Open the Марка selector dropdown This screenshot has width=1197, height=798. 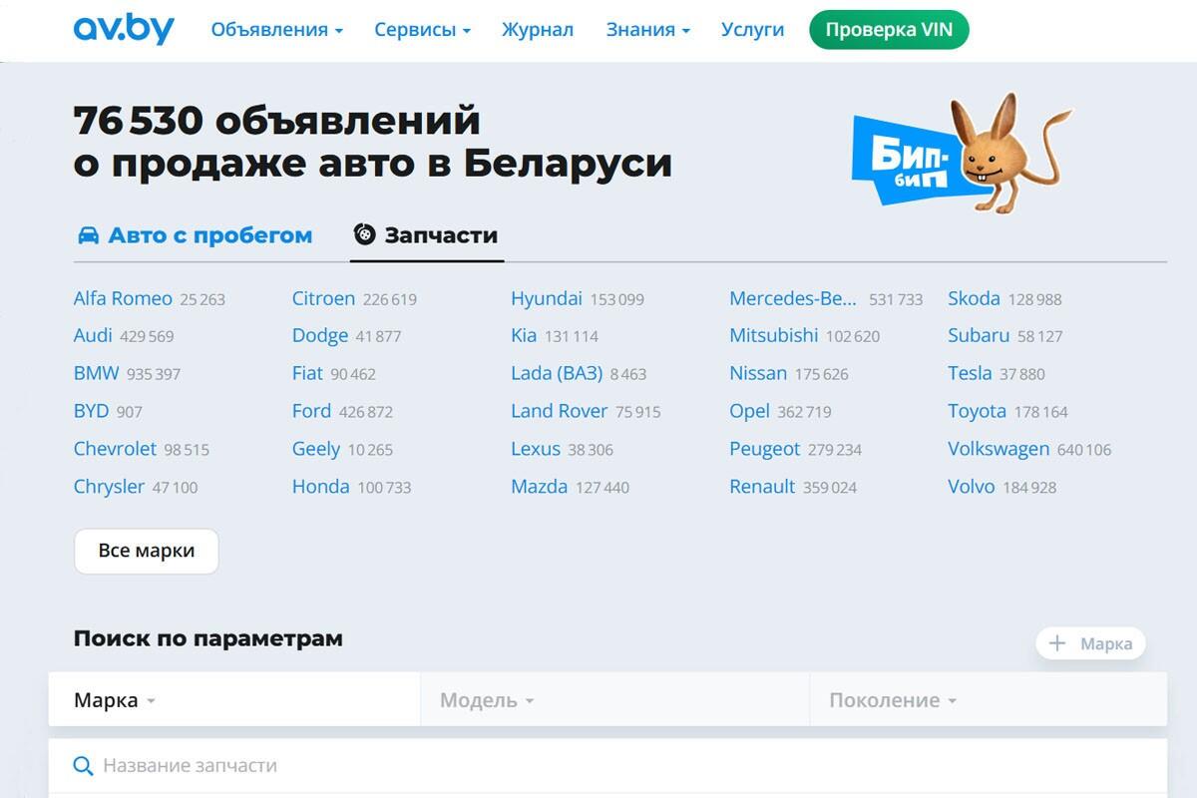[115, 700]
